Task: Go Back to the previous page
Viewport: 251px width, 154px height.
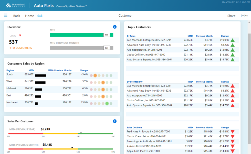Action: point(16,16)
